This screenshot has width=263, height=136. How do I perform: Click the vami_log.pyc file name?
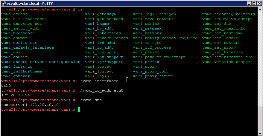[99, 71]
